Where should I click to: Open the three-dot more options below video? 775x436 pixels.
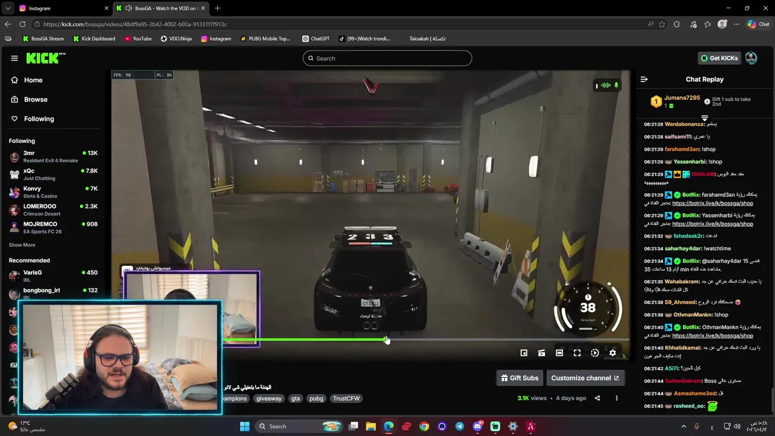(616, 398)
